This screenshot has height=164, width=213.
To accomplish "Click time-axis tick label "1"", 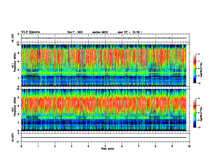I will pyautogui.click(x=38, y=146).
